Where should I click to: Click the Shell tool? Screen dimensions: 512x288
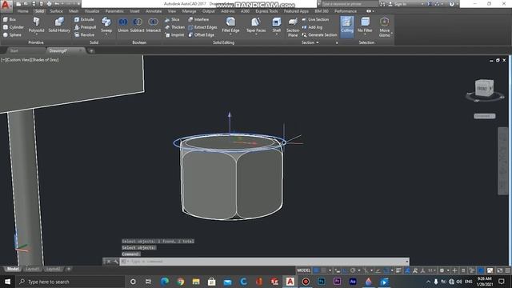pyautogui.click(x=276, y=25)
